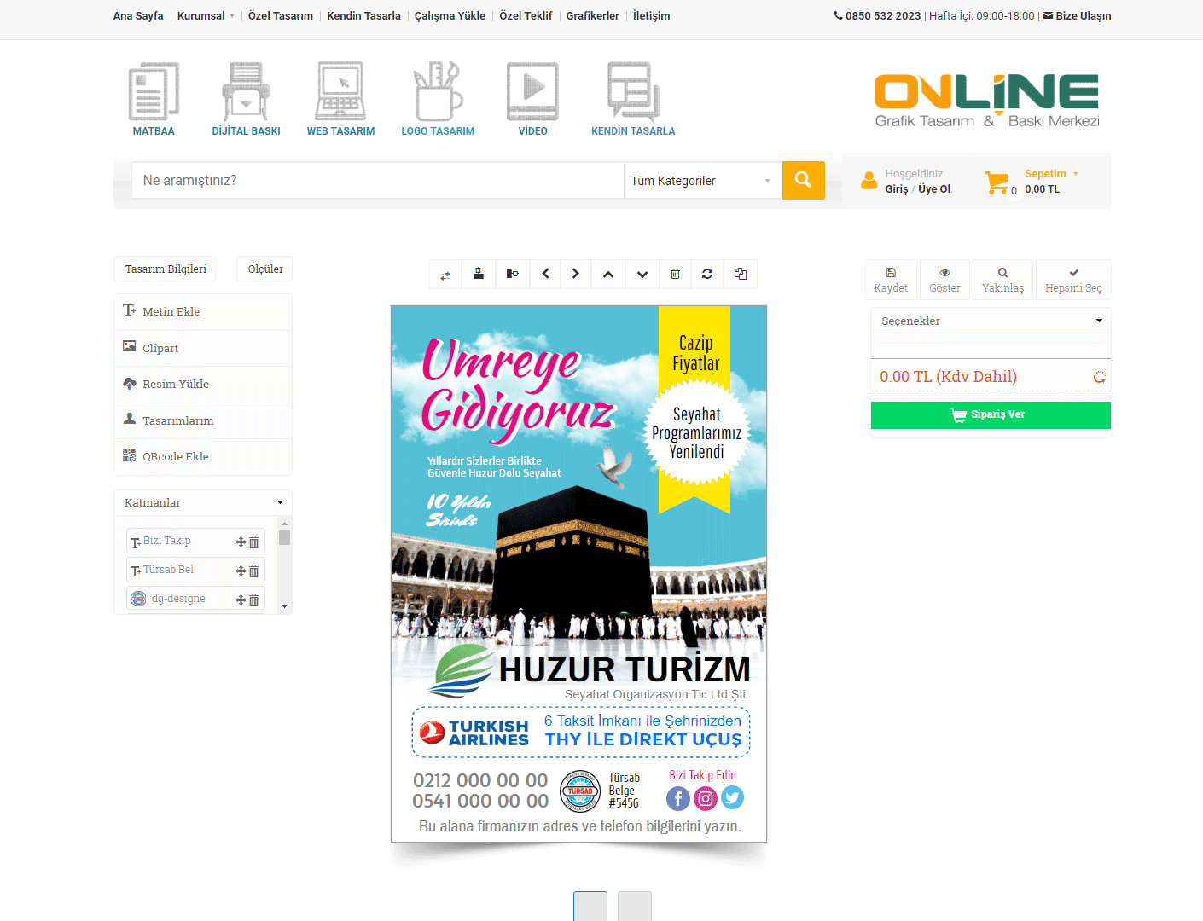Move object down with down chevron
Screen dimensions: 1203x921
point(642,275)
